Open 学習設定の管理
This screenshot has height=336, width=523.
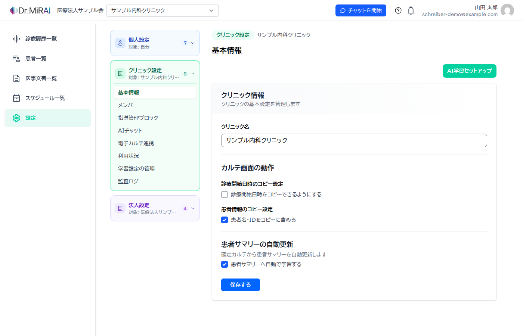coord(155,169)
